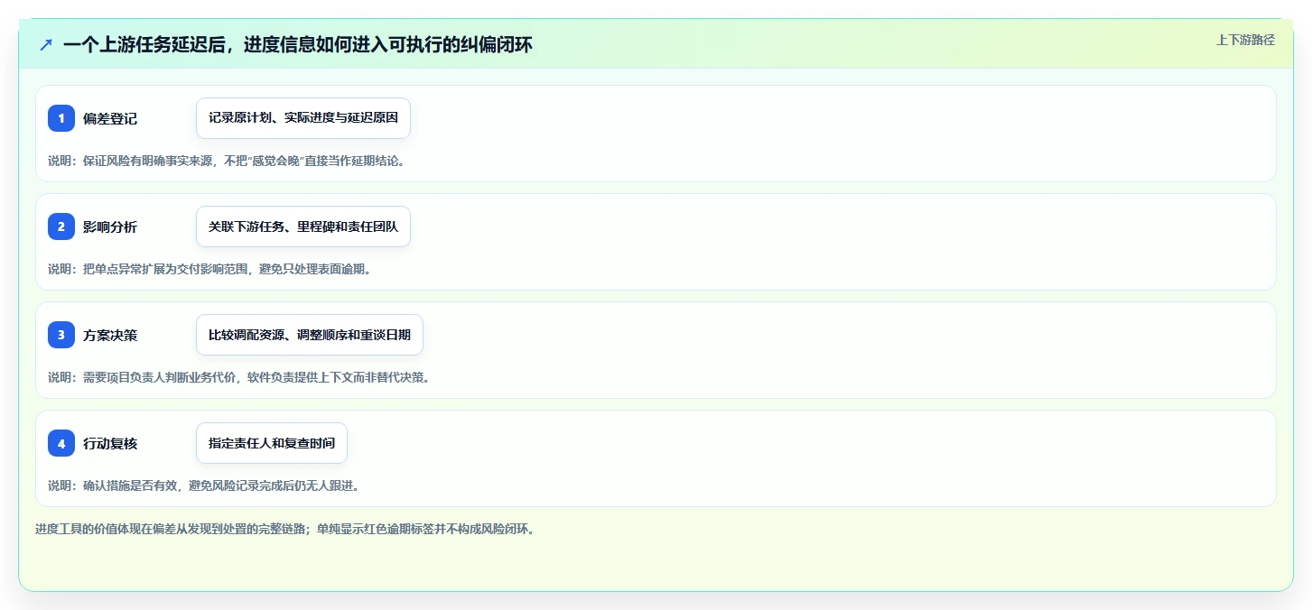Click the 上下游路径 label in header
The image size is (1312, 610).
point(1245,40)
